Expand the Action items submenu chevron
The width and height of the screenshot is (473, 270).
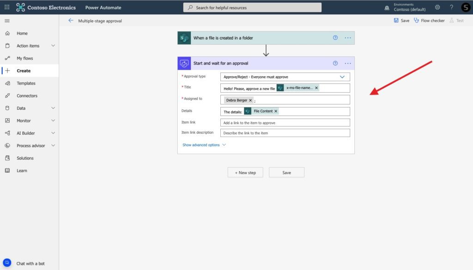(53, 46)
